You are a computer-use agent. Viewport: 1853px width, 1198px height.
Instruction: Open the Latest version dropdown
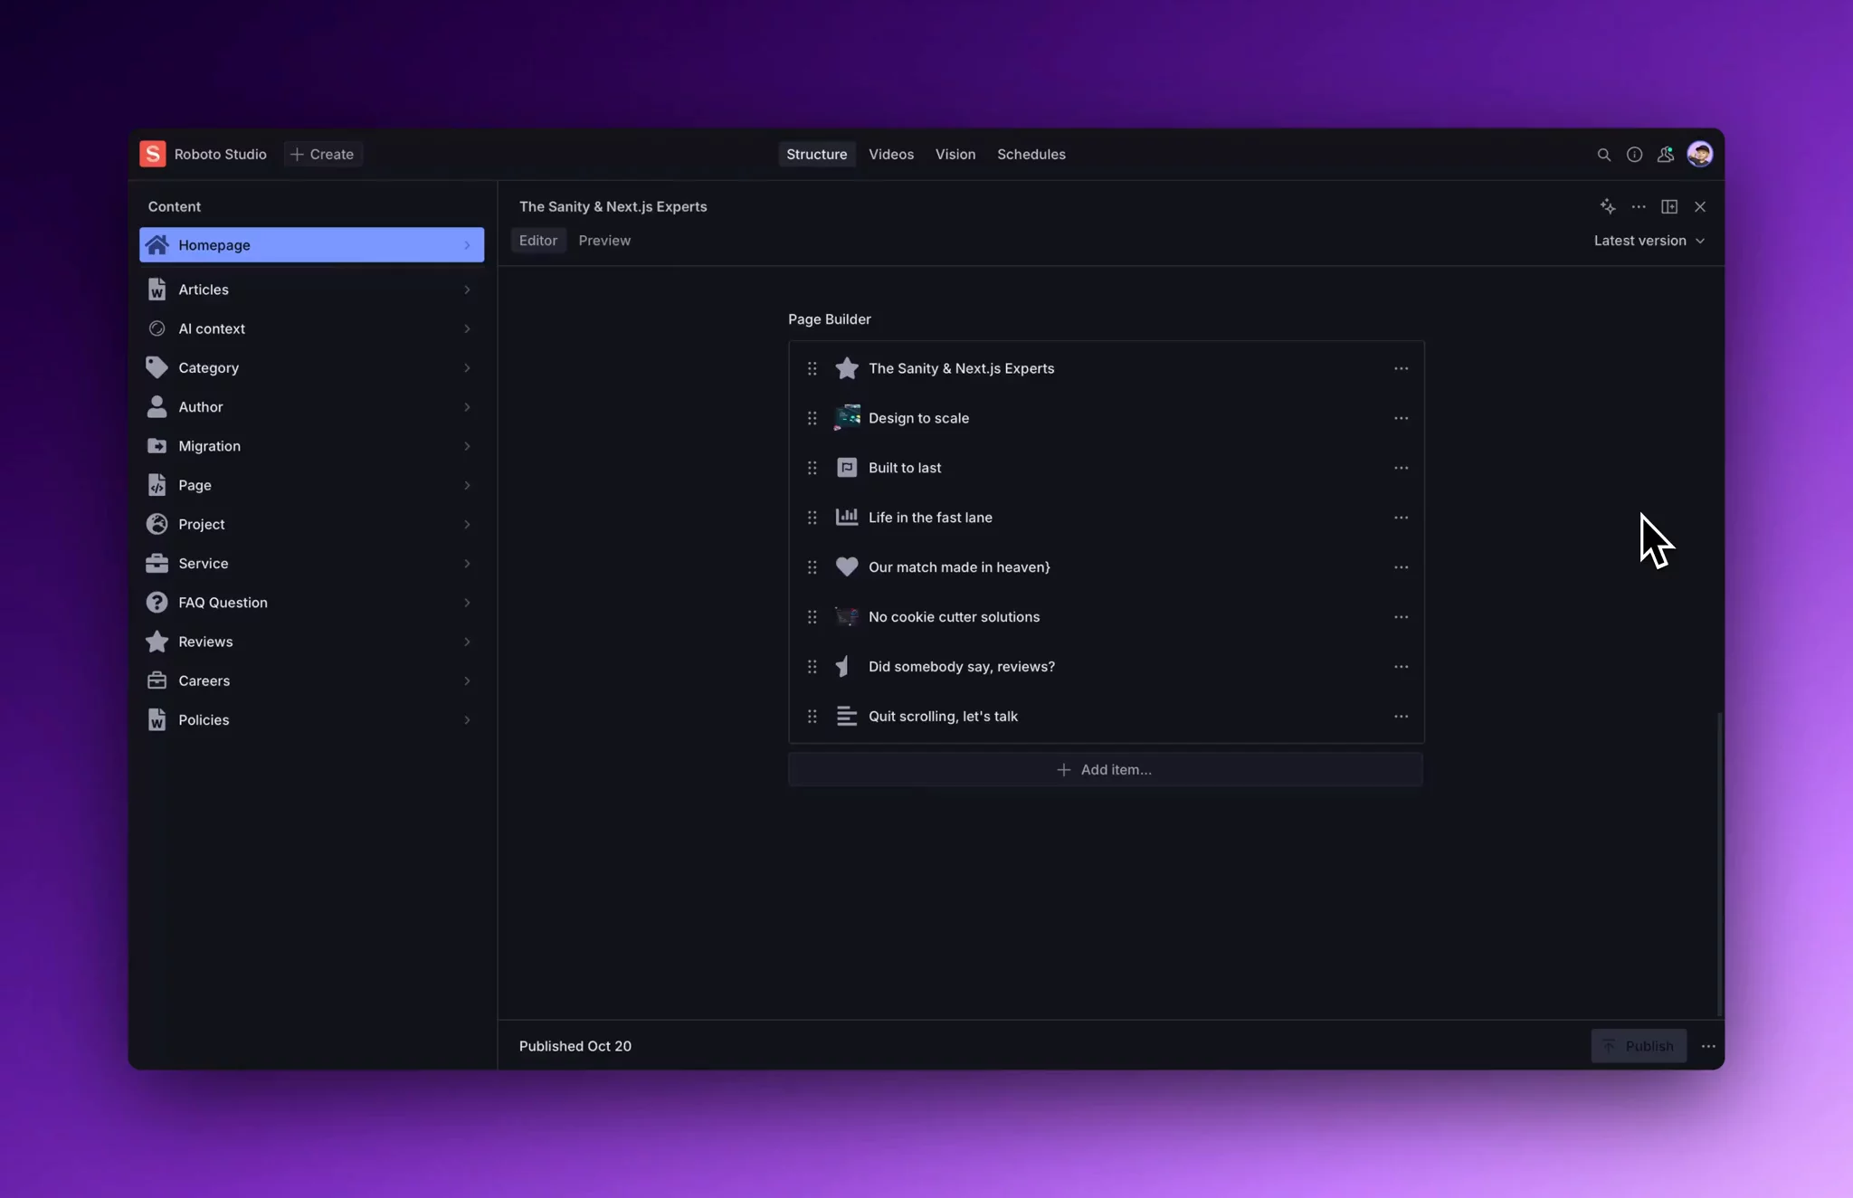[1649, 241]
